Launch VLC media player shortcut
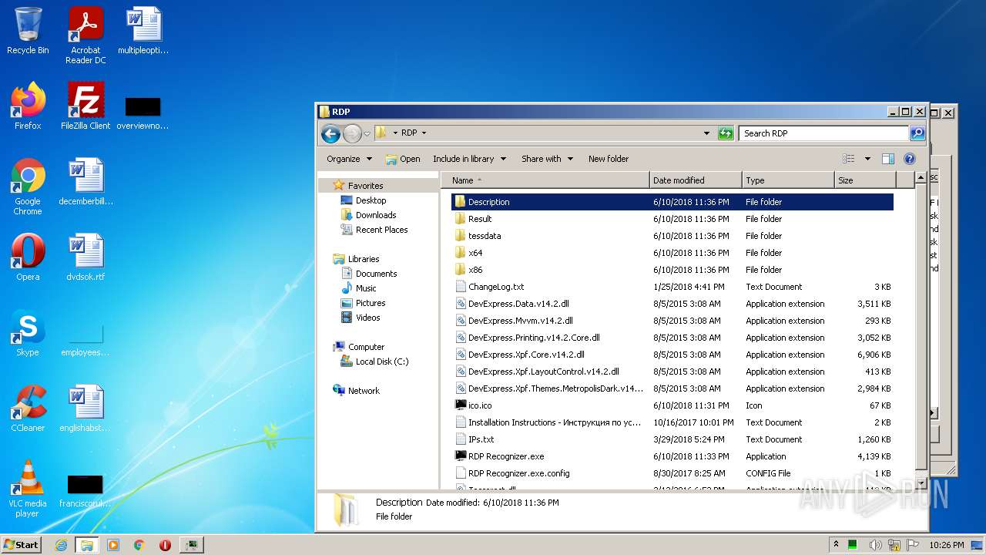 28,489
